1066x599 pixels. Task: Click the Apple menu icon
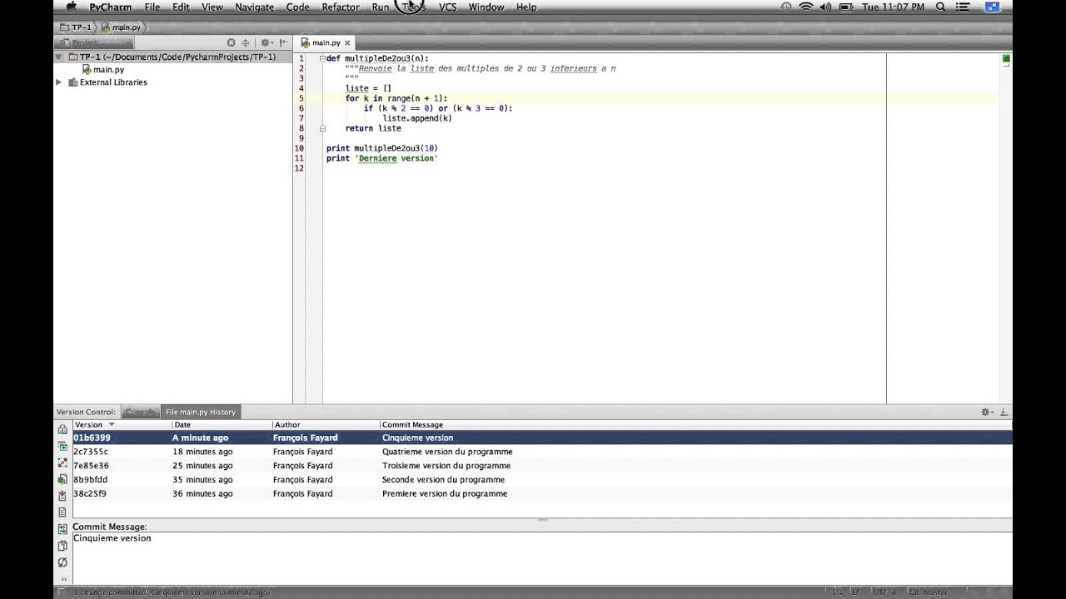(71, 7)
